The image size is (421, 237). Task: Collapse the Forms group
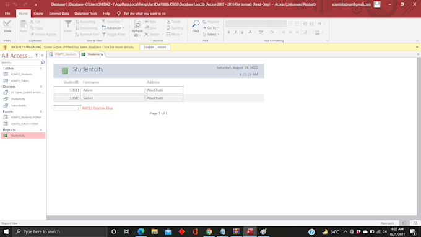(41, 111)
